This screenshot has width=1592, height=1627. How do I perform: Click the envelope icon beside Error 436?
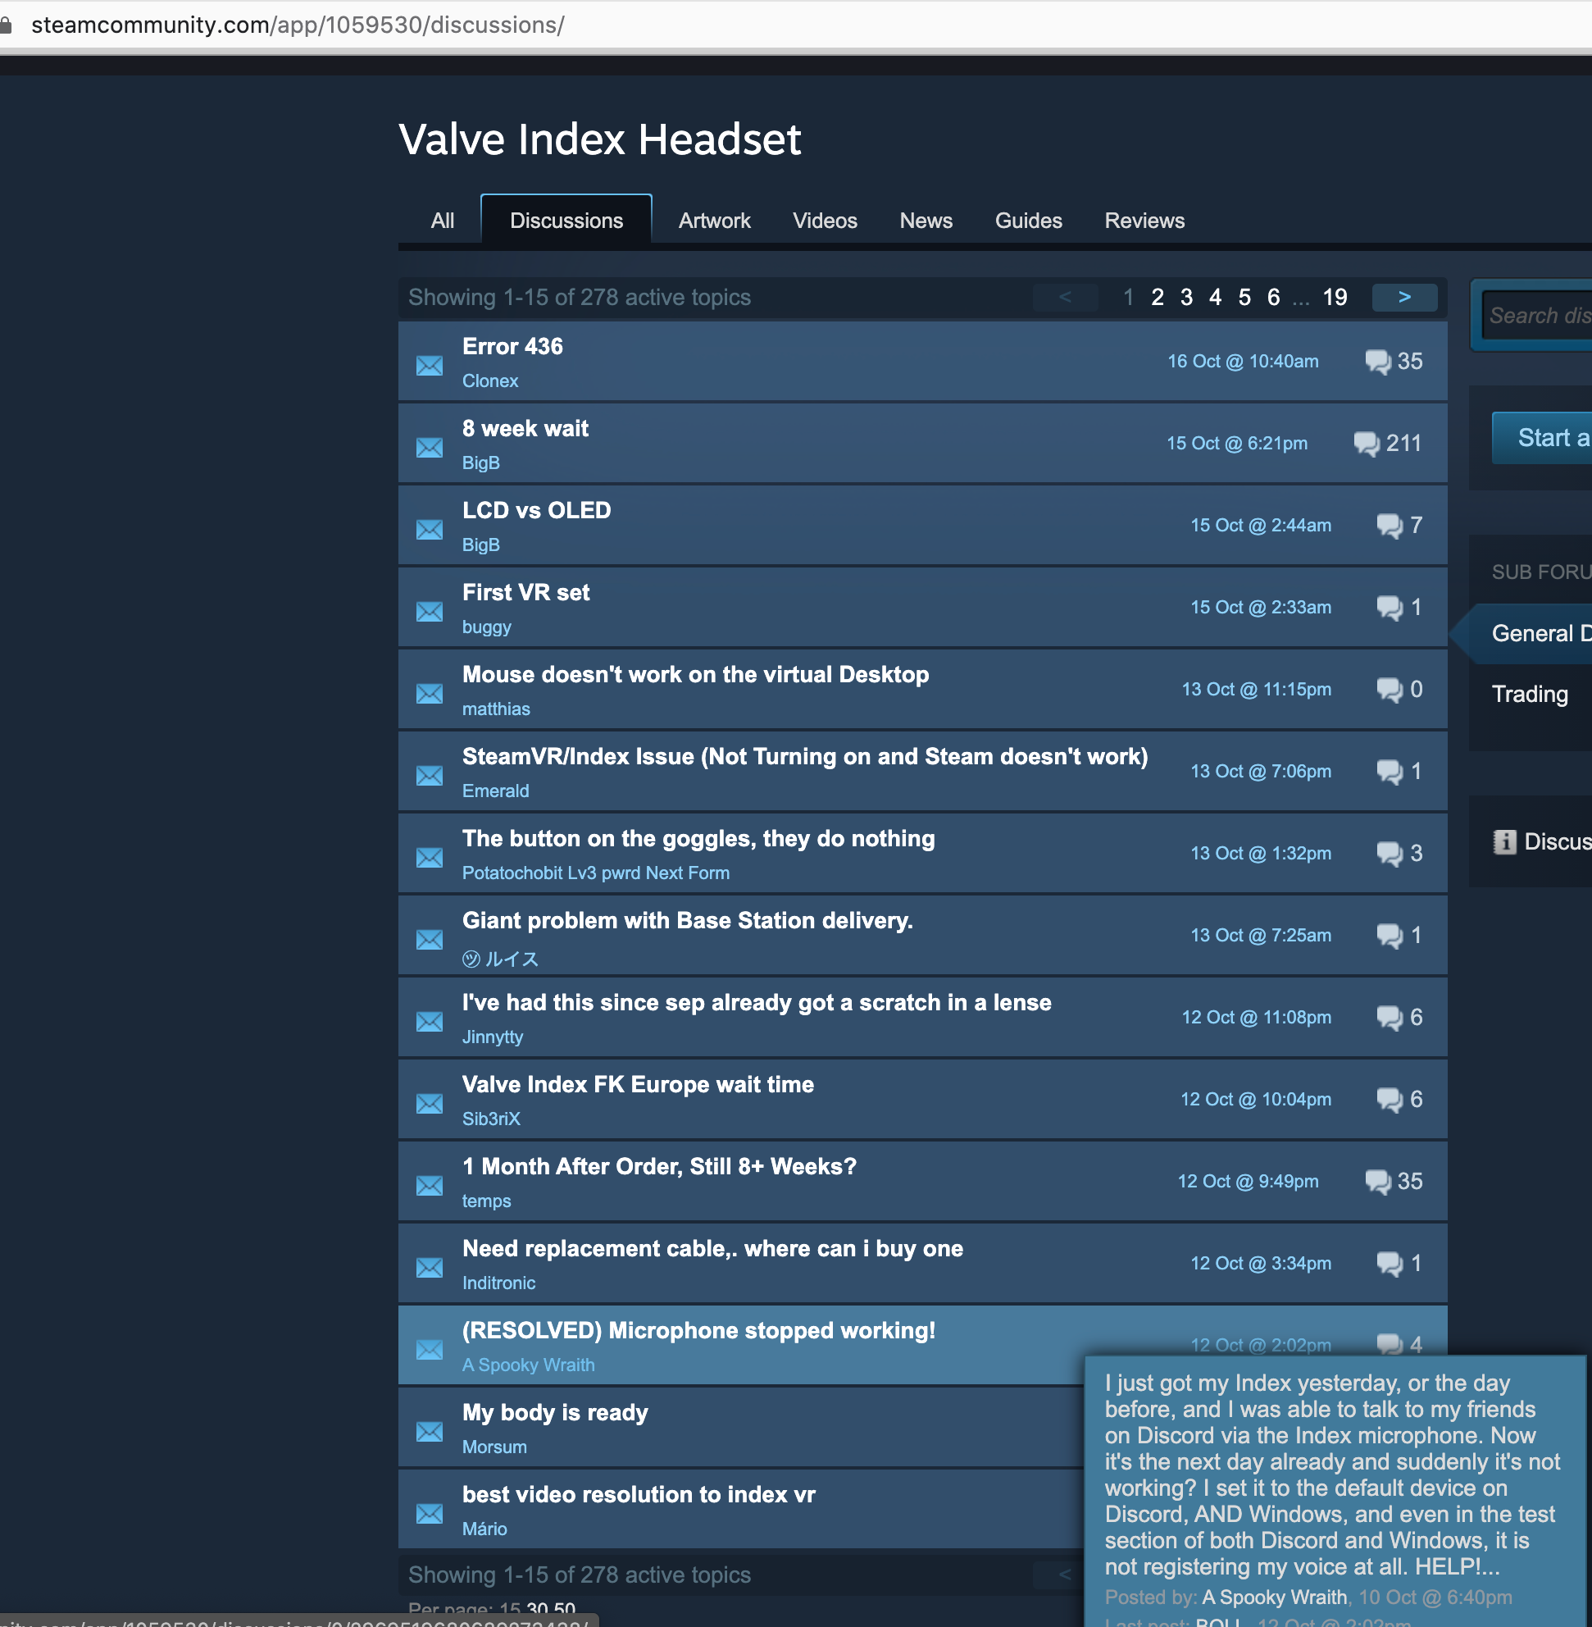[429, 366]
